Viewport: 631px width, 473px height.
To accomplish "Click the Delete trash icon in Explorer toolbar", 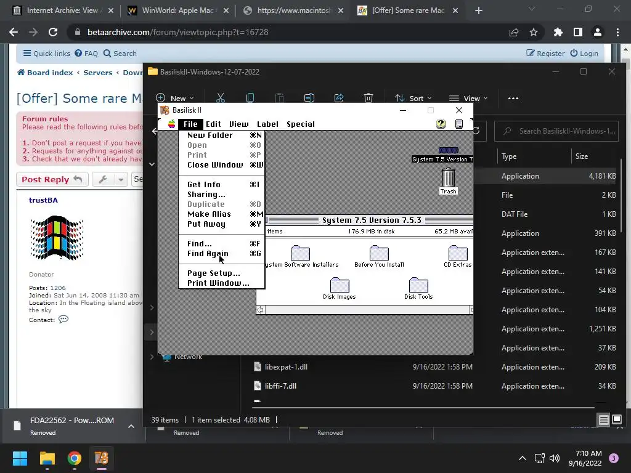I will [368, 98].
